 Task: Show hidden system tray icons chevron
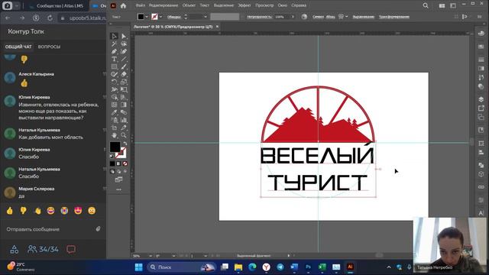[x=389, y=267]
